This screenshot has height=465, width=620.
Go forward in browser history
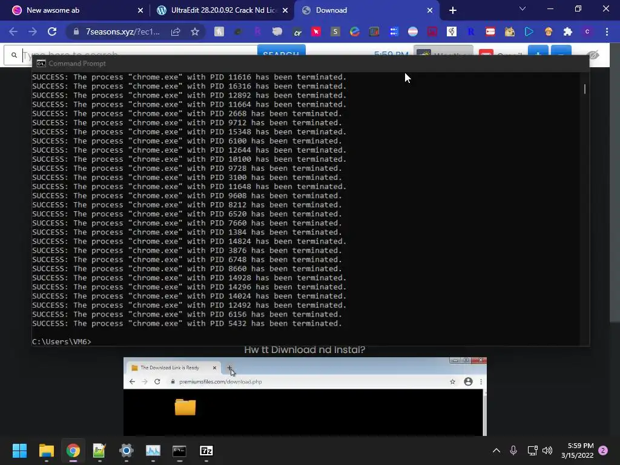pos(33,31)
